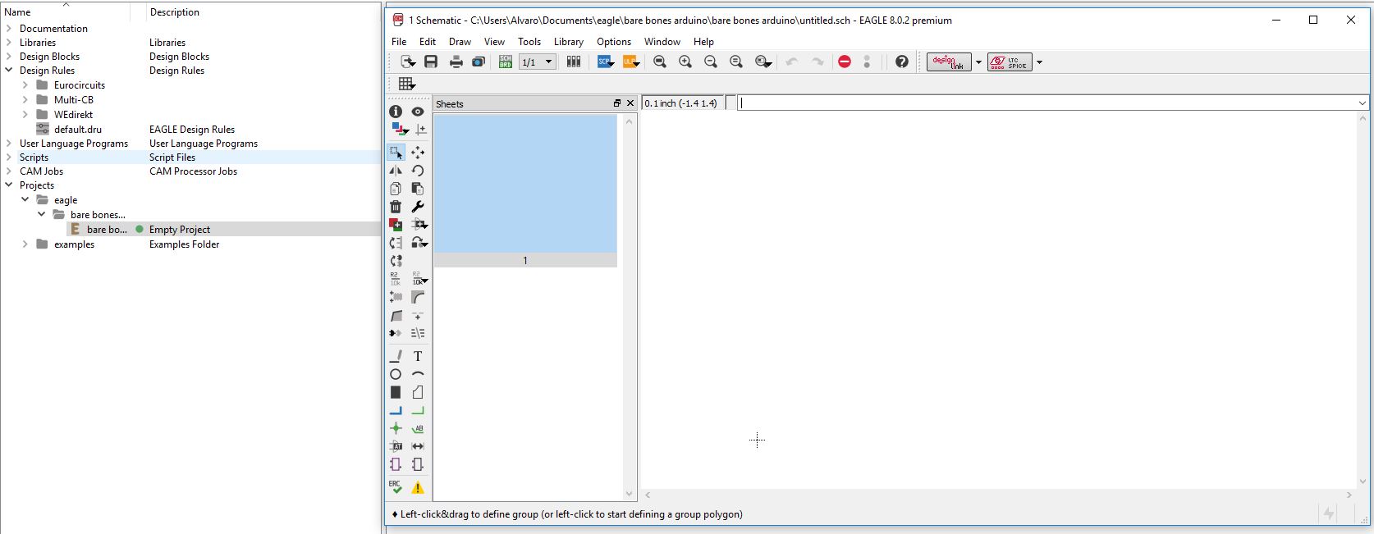
Task: Open the Grid settings icon
Action: point(406,84)
